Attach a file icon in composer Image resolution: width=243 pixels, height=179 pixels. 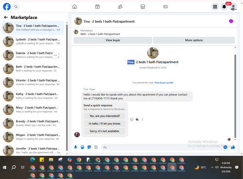coord(82,147)
